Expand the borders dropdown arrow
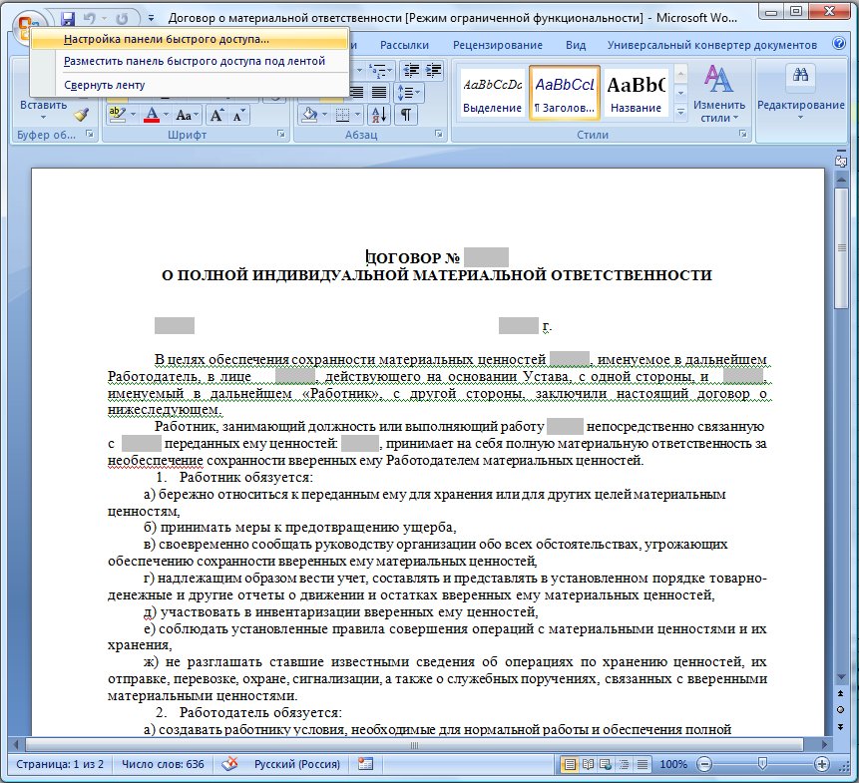Image resolution: width=859 pixels, height=783 pixels. pyautogui.click(x=358, y=115)
